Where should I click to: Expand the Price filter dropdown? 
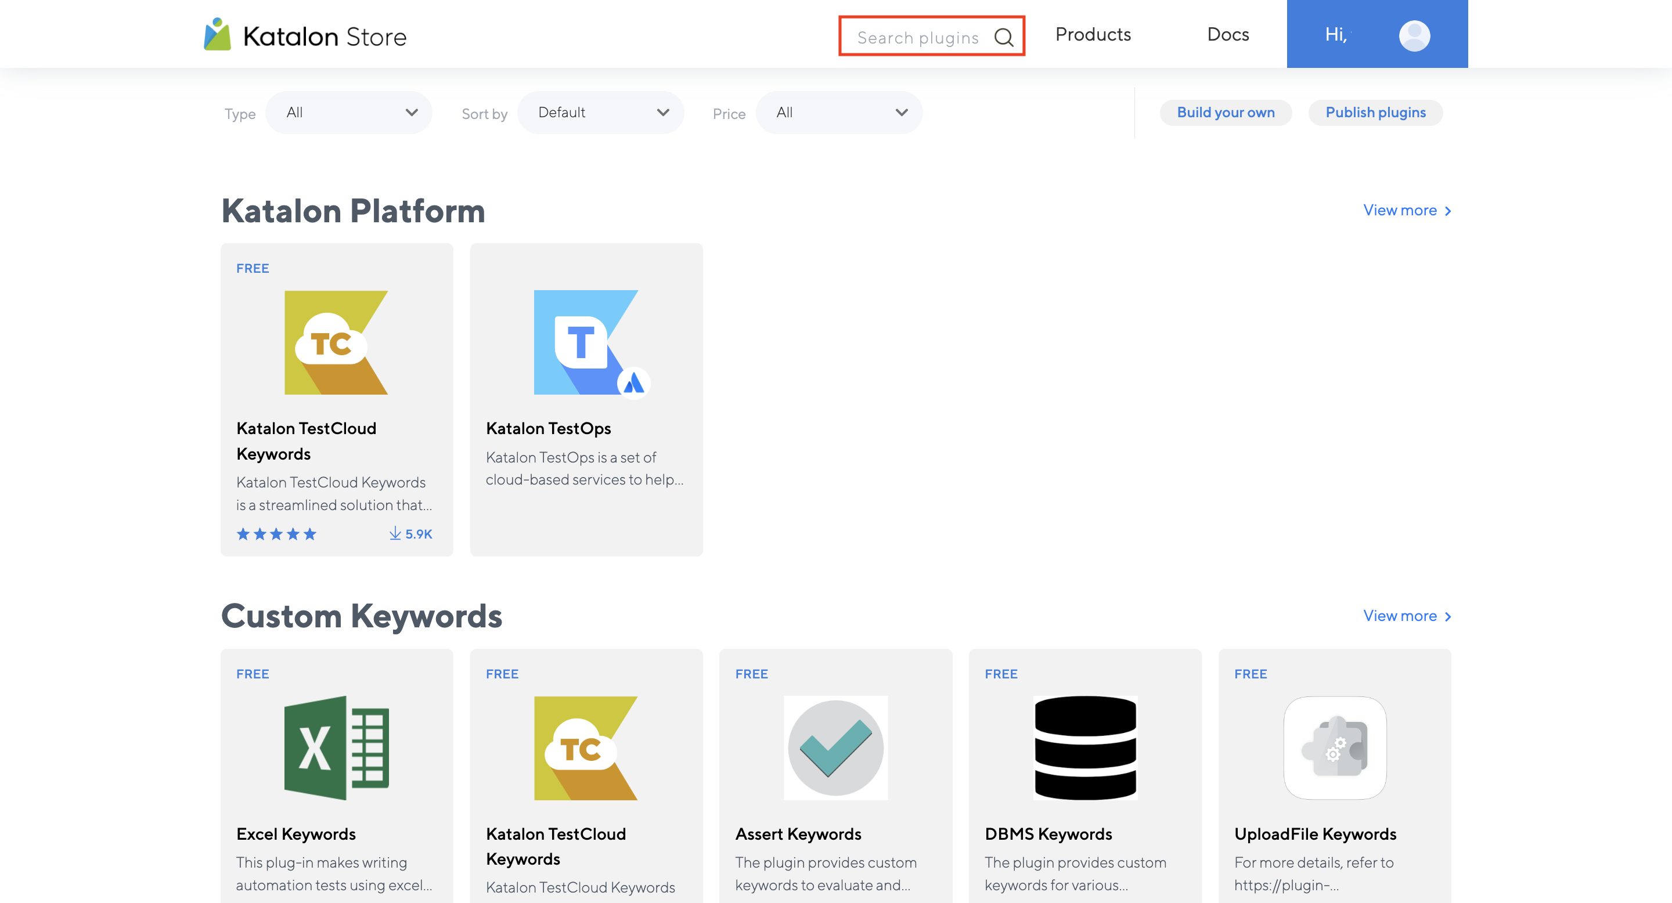[x=838, y=113]
